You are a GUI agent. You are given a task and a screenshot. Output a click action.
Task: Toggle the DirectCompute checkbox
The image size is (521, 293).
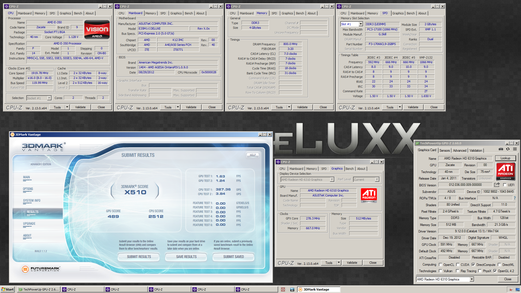coord(473,265)
